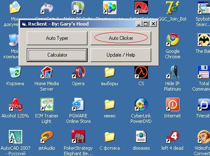This screenshot has width=210, height=156.
Task: Select AutoCAD 2007 icon
Action: 16,137
